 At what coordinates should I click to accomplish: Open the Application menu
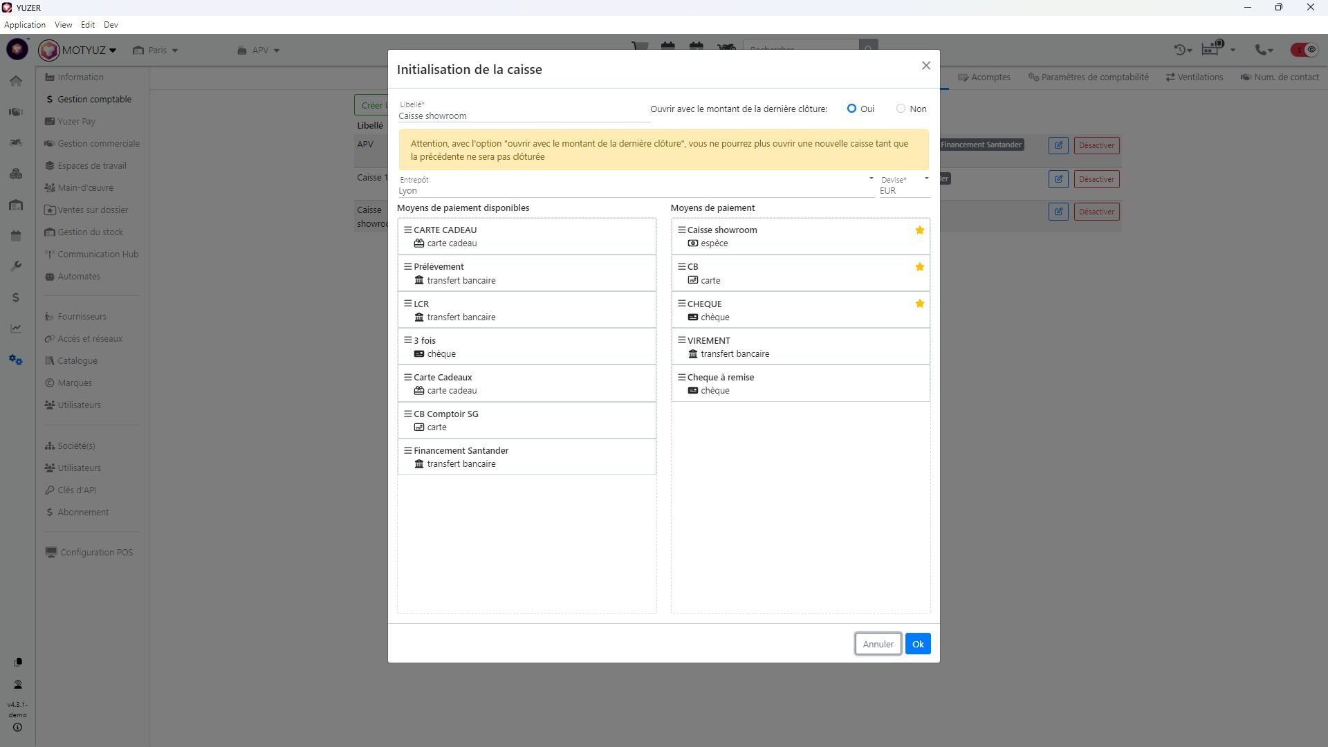pyautogui.click(x=25, y=25)
